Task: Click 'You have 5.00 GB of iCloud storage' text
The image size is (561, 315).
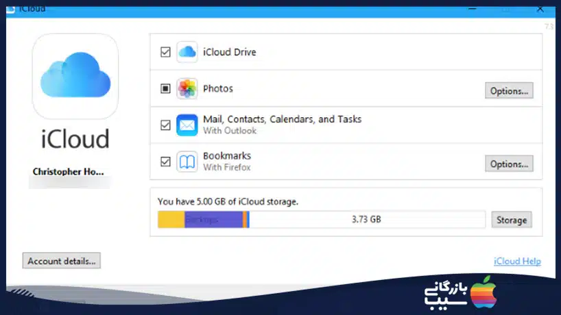Action: [x=228, y=201]
